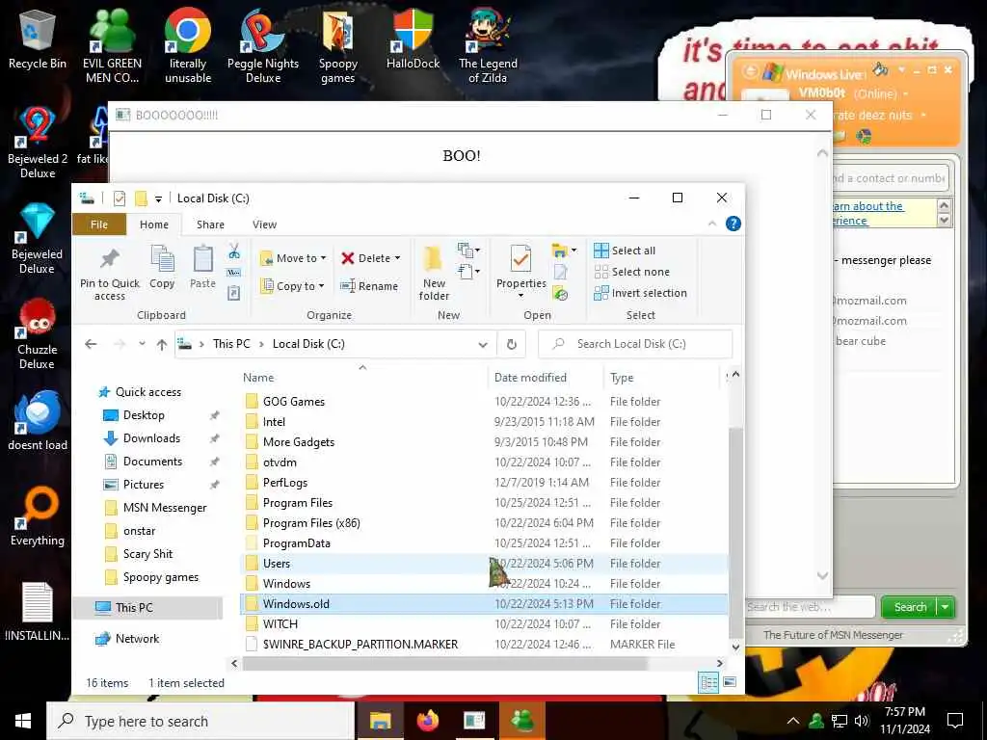The image size is (987, 740).
Task: Open Bejeweled 2 Deluxe desktop icon
Action: 38,143
